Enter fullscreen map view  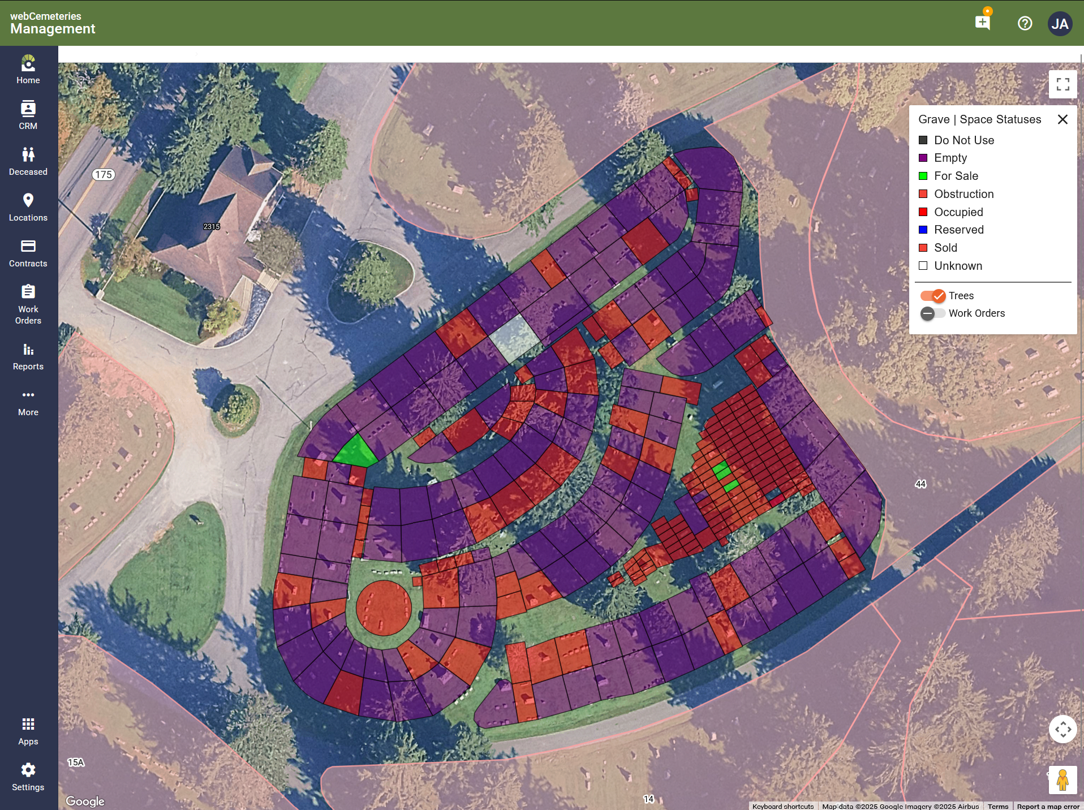pyautogui.click(x=1063, y=84)
